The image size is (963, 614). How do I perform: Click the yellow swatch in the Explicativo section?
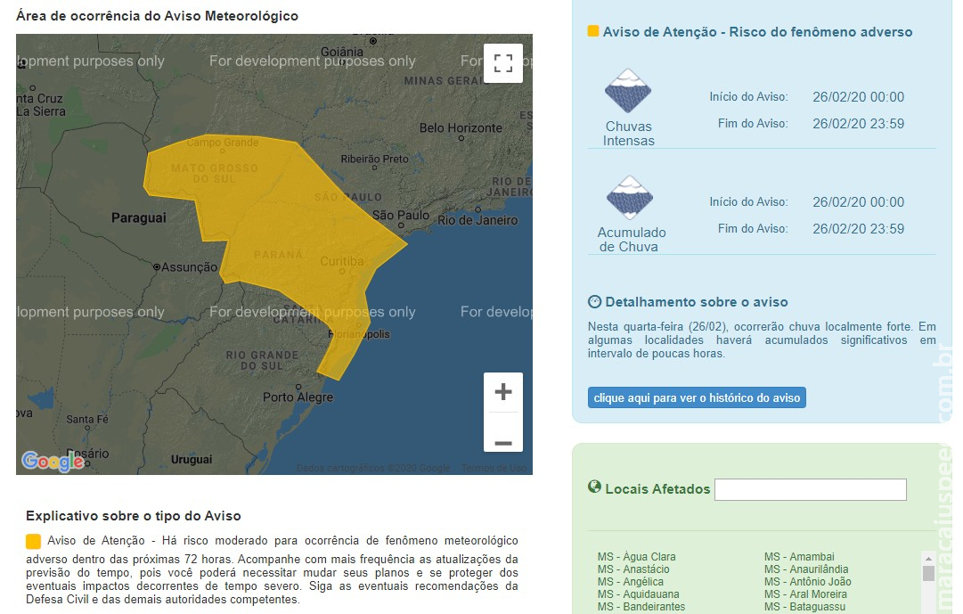click(34, 541)
